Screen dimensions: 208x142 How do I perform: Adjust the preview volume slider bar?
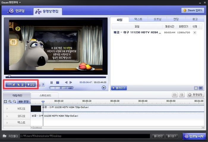[x=61, y=88]
